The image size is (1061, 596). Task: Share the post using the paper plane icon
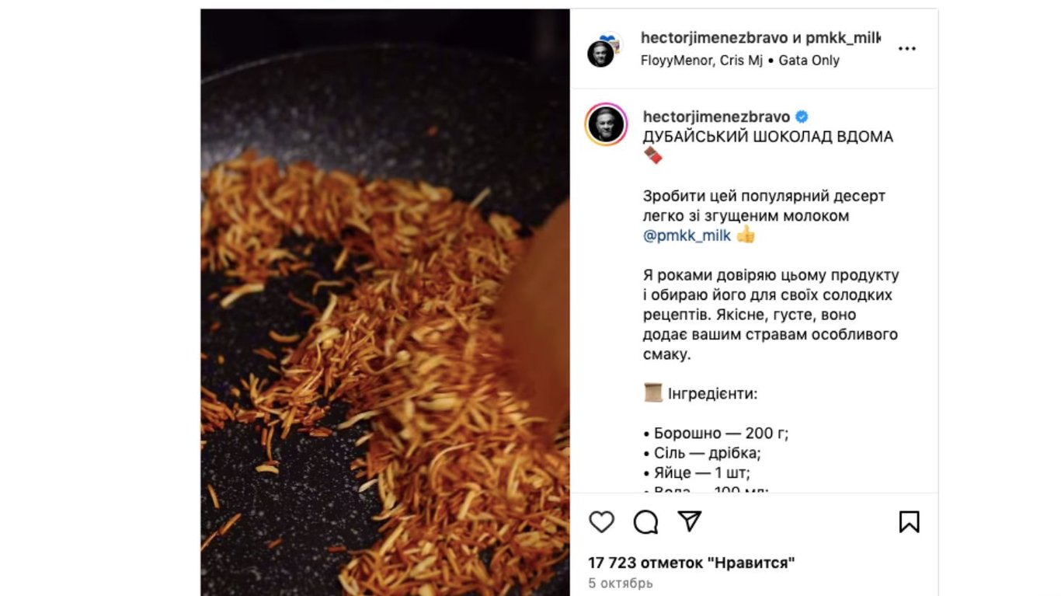coord(690,521)
